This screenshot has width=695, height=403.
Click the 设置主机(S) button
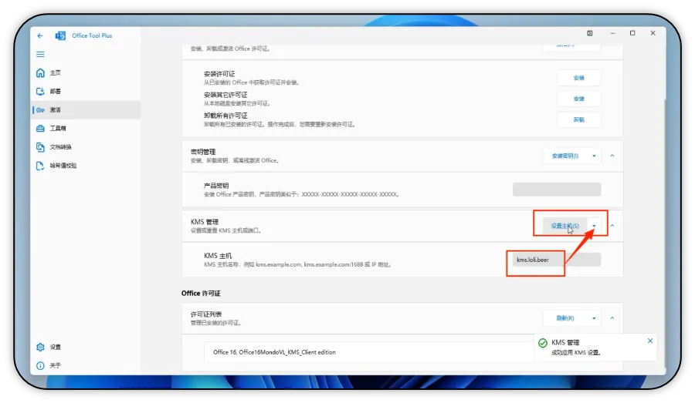click(565, 226)
